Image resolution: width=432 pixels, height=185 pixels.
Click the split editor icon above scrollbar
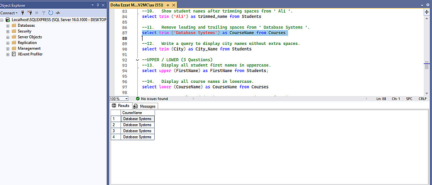(x=426, y=13)
